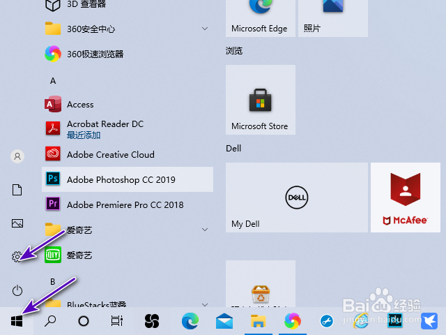Viewport: 446px width, 335px height.
Task: Expand the BlueStacks folder chevron
Action: coord(205,304)
